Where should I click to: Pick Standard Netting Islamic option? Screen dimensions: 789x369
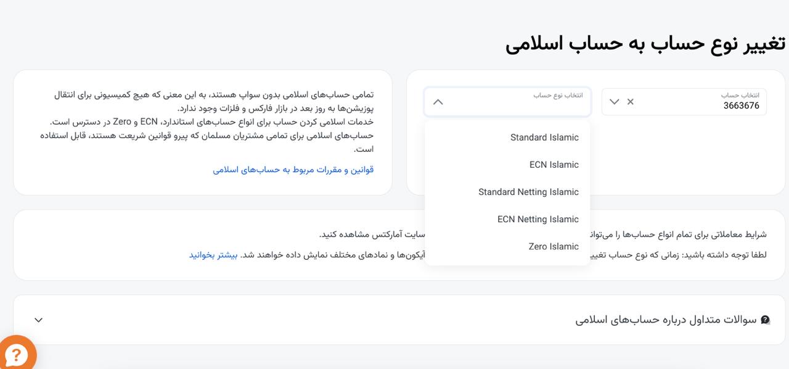528,192
